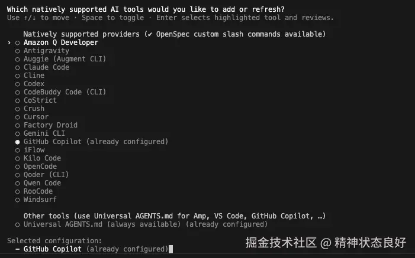Select the Crush provider item
Screen dimensions: 415x258
pyautogui.click(x=34, y=109)
